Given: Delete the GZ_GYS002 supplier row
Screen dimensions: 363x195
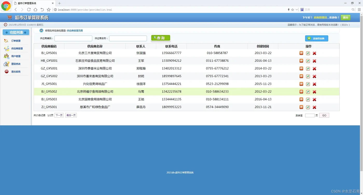Looking at the screenshot, I should tap(314, 76).
